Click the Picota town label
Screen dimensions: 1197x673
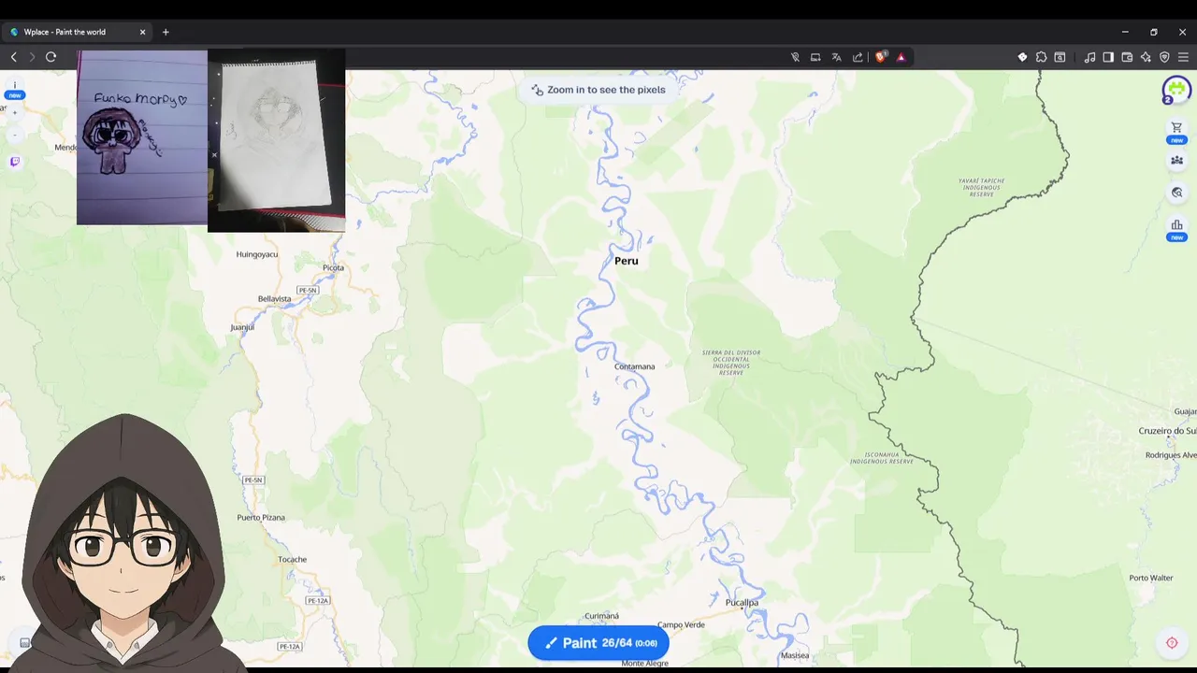coord(333,267)
